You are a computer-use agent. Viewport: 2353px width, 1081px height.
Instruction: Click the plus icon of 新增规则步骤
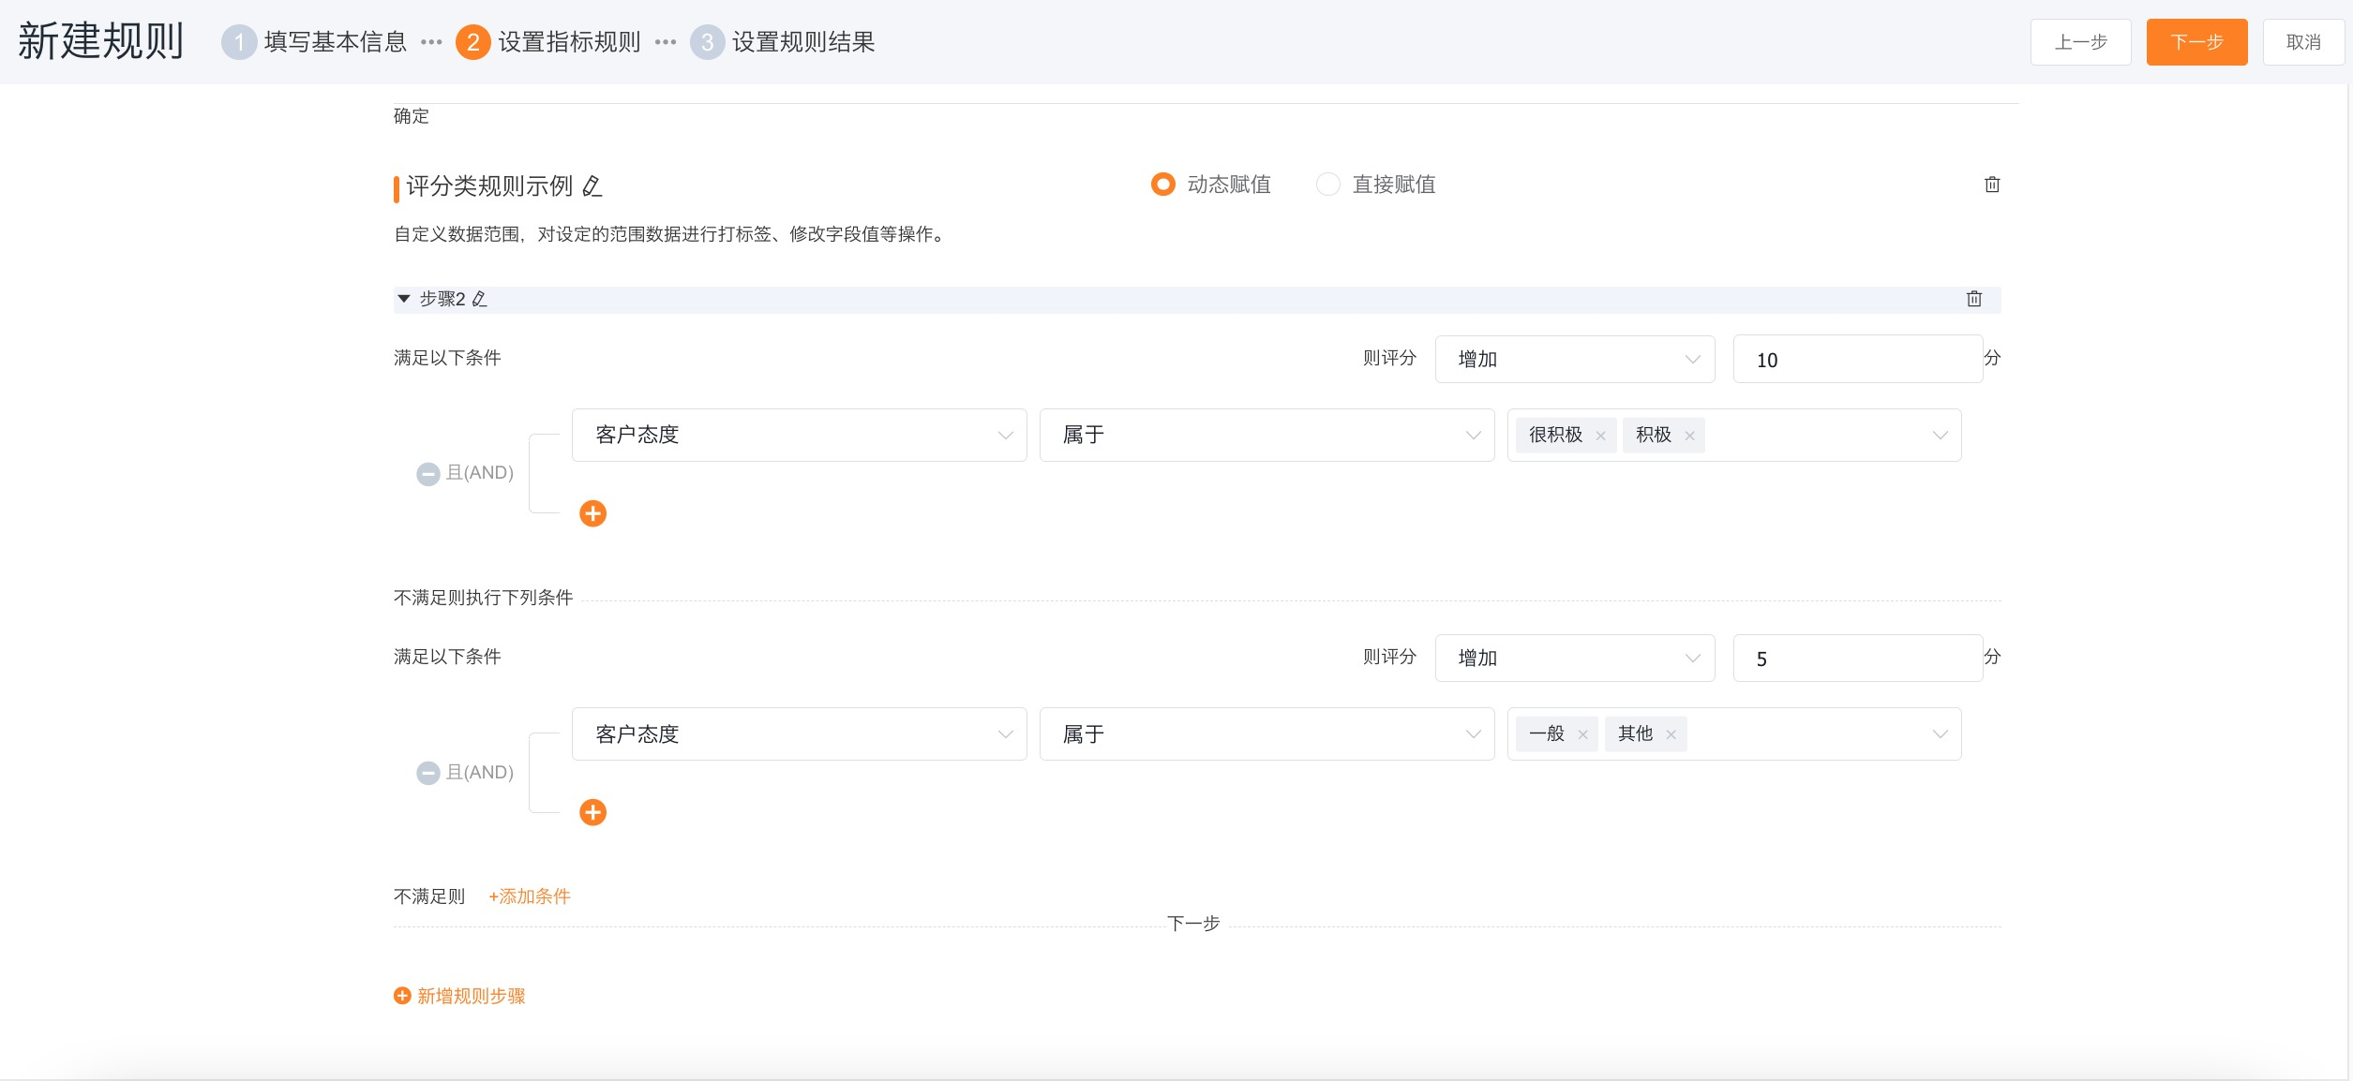pos(402,996)
